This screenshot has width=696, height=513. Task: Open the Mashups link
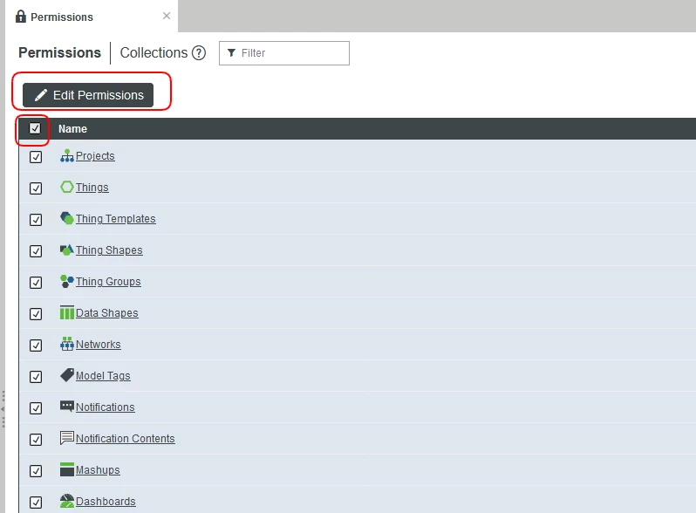[x=98, y=470]
